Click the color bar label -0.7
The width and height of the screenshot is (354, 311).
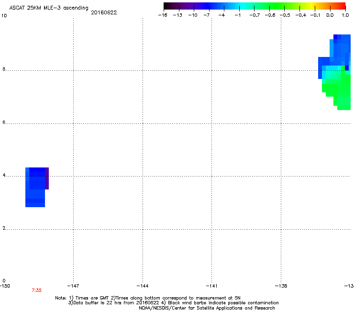point(254,15)
